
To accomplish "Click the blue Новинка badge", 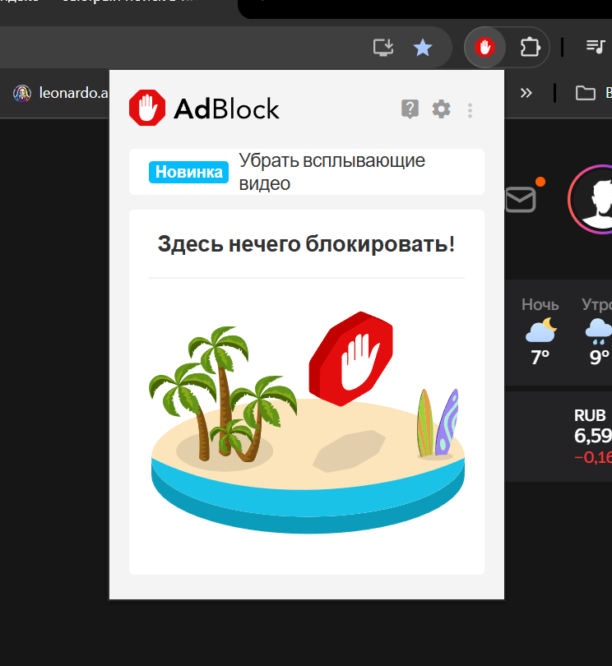I will point(188,172).
